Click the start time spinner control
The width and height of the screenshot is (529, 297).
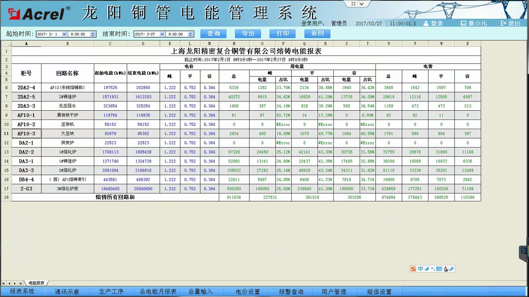[x=93, y=34]
